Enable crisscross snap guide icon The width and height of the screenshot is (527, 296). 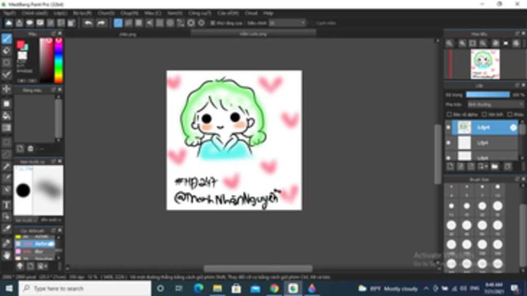(139, 23)
